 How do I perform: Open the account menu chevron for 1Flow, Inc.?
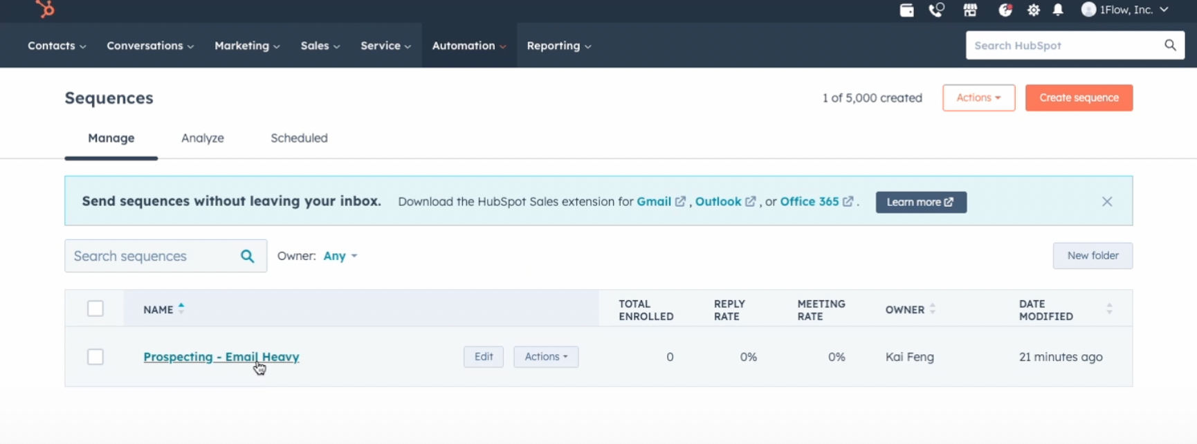(x=1164, y=10)
